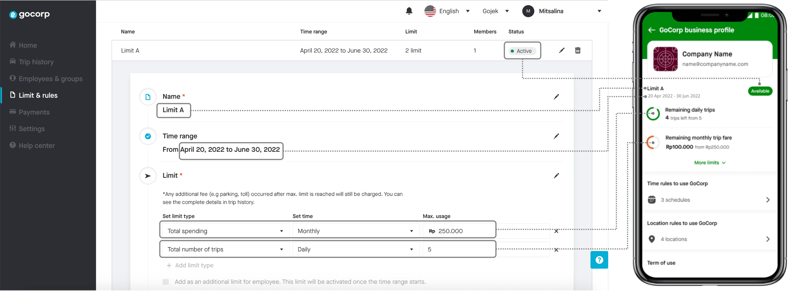Screen dimensions: 793x291
Task: Click the Limit A name field
Action: coord(174,110)
